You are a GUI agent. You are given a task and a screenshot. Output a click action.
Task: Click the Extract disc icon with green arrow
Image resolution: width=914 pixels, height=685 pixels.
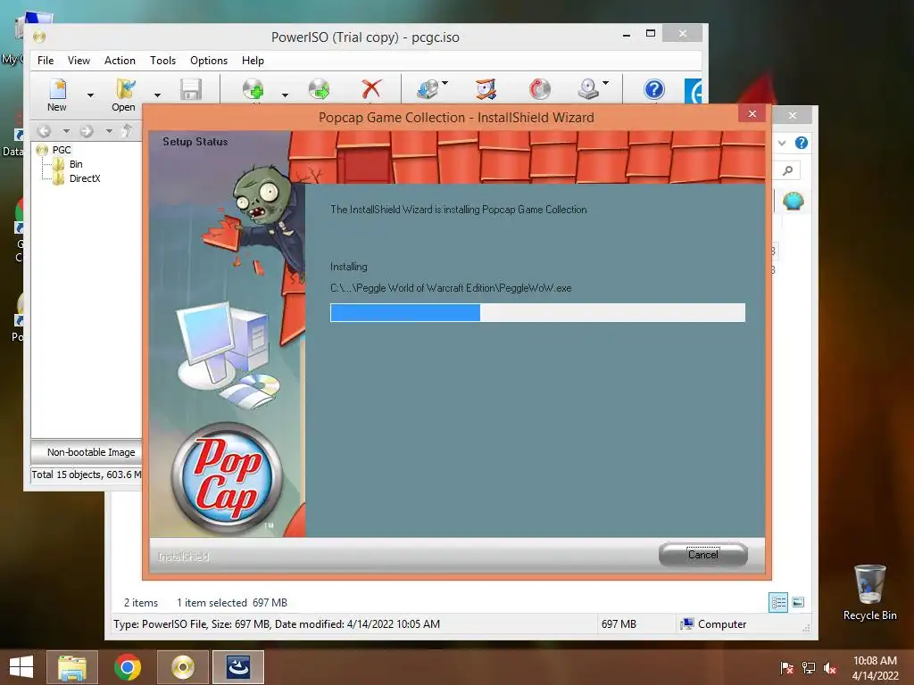coord(319,90)
